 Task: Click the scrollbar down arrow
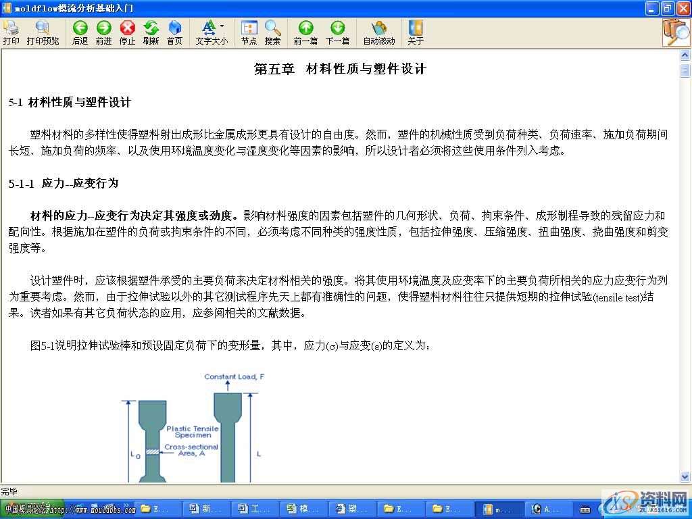pos(685,476)
